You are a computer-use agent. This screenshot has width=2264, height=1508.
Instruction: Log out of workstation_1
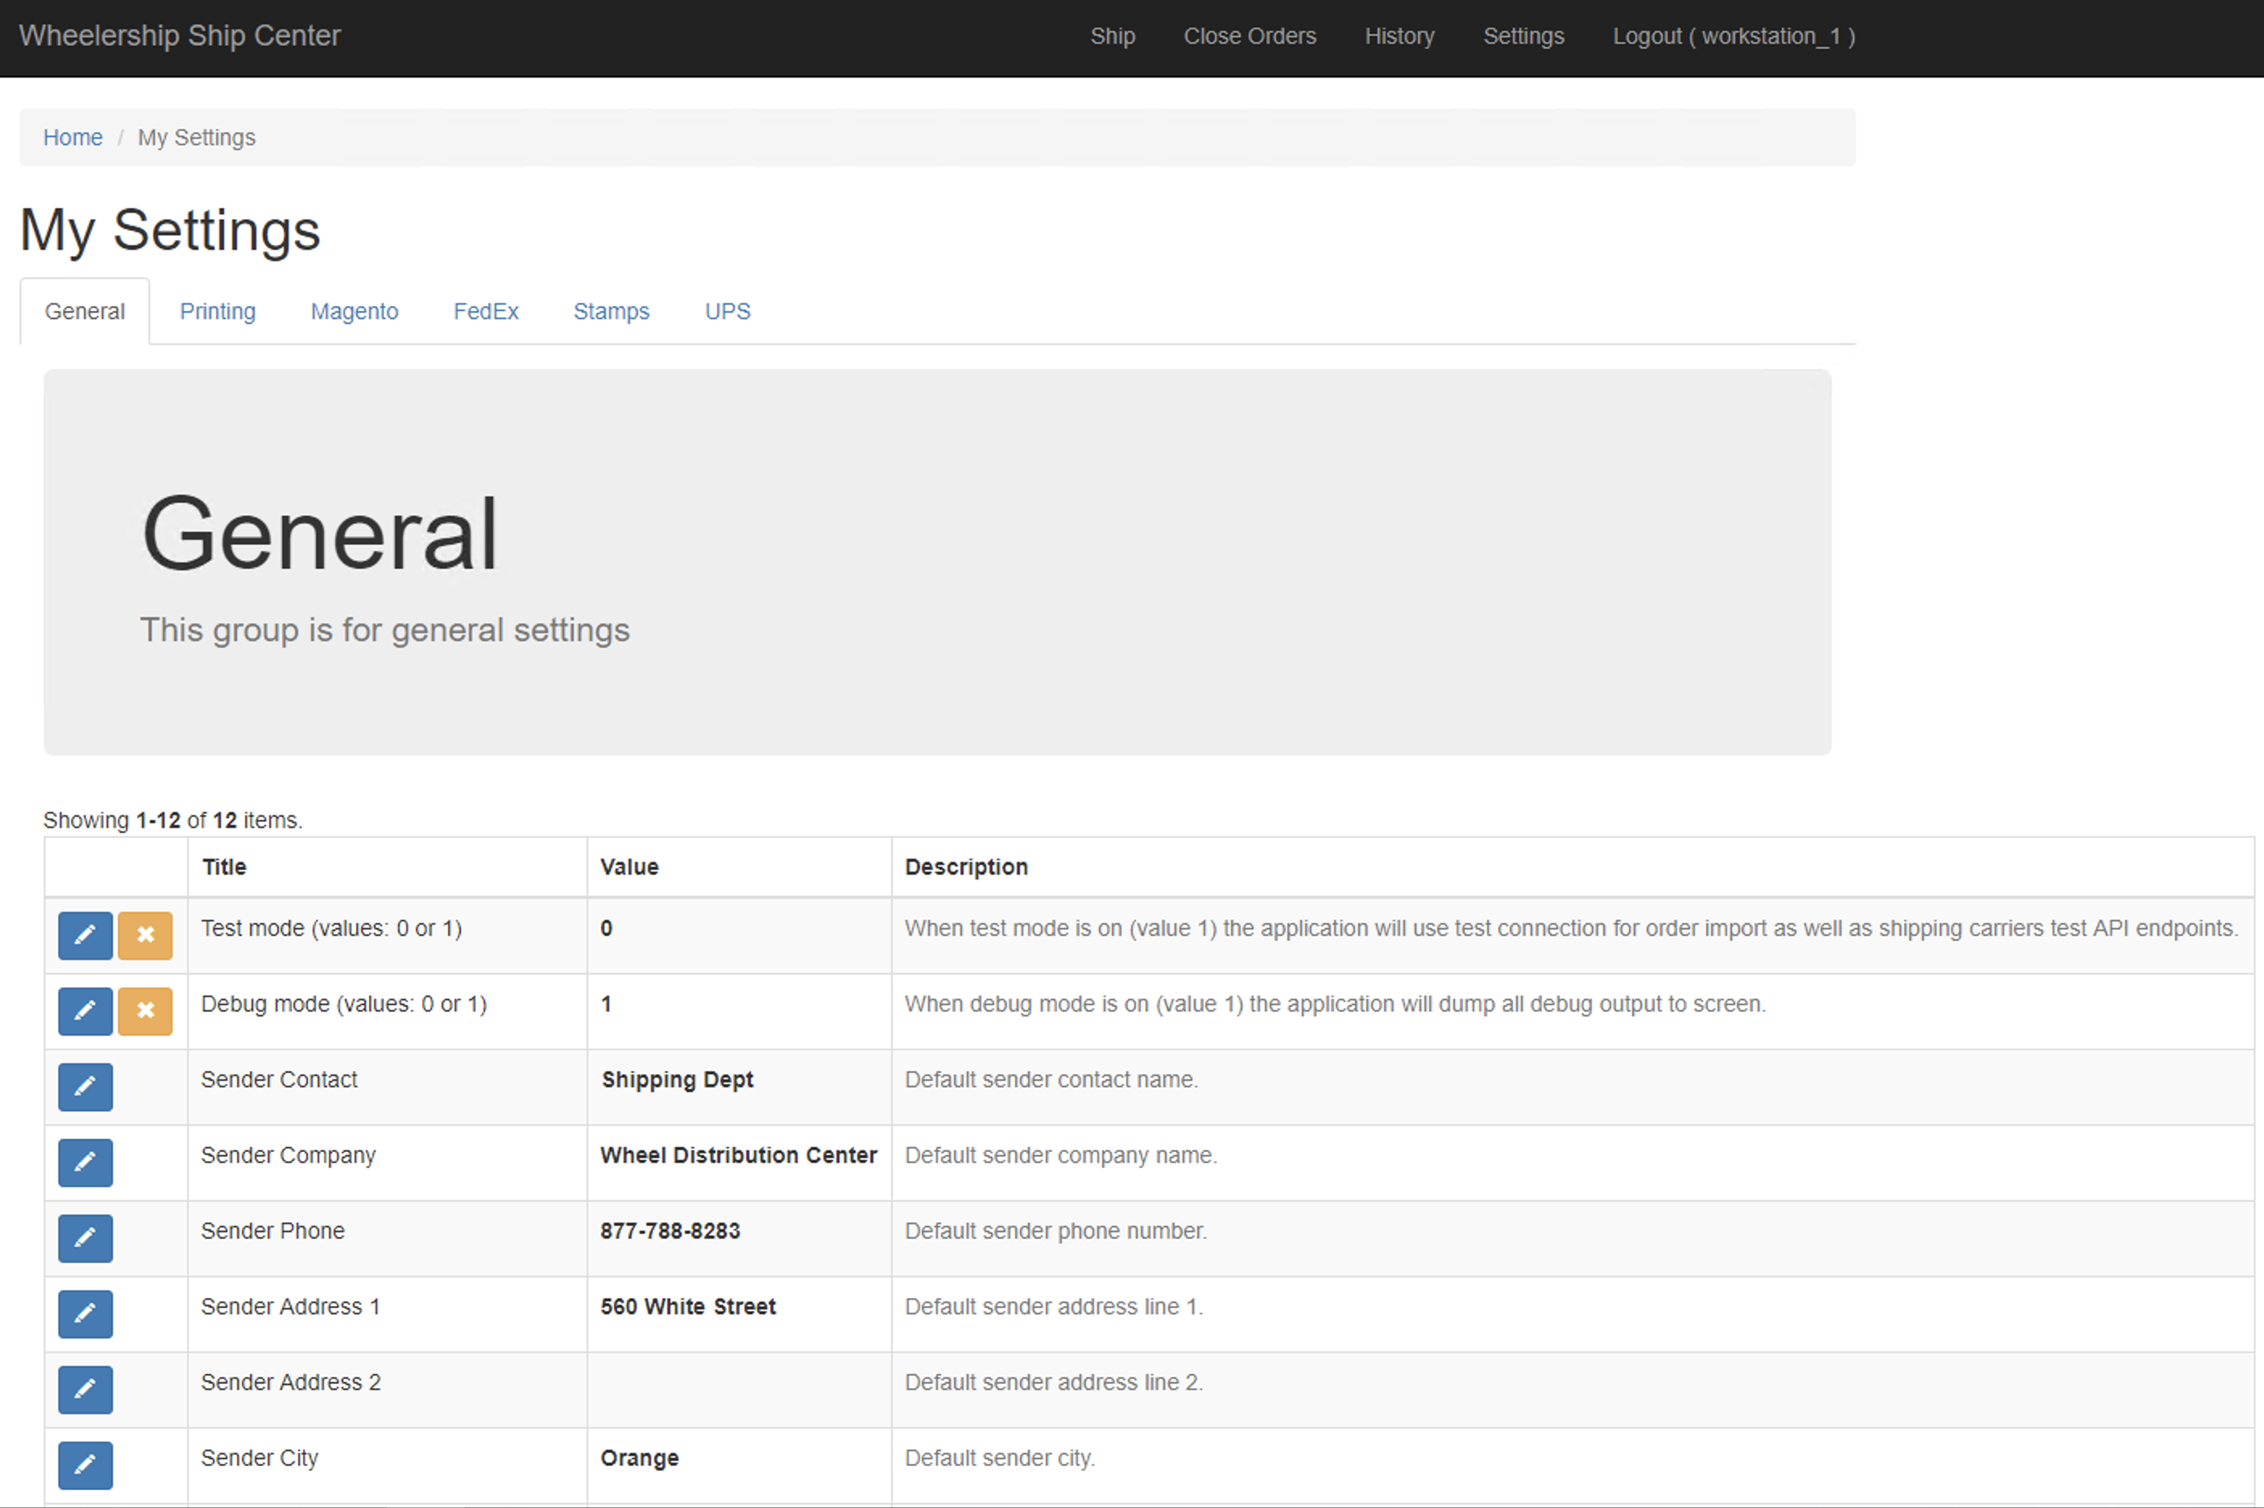pyautogui.click(x=1733, y=36)
